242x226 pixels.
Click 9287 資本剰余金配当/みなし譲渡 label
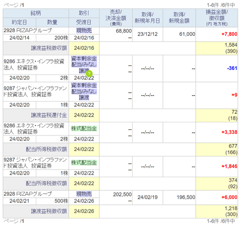click(x=84, y=92)
